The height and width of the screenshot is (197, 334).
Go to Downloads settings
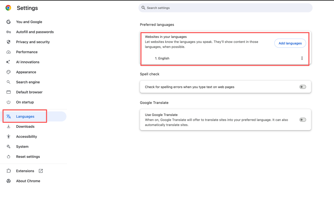(x=25, y=127)
